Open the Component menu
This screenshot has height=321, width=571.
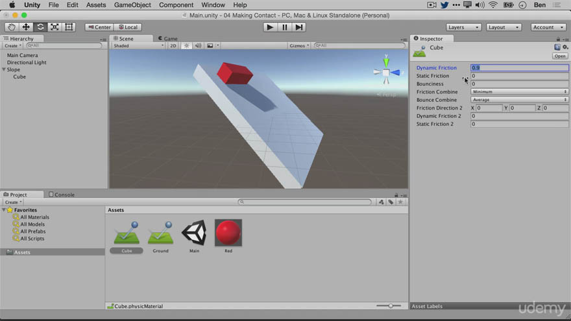pyautogui.click(x=176, y=5)
